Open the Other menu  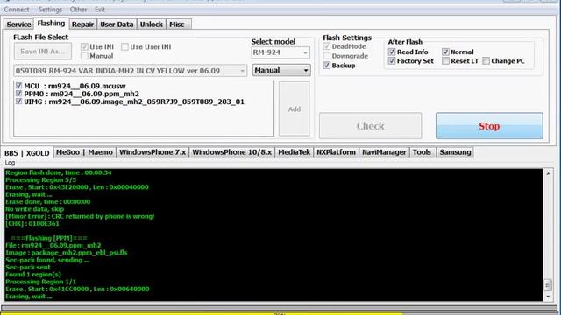tap(78, 10)
